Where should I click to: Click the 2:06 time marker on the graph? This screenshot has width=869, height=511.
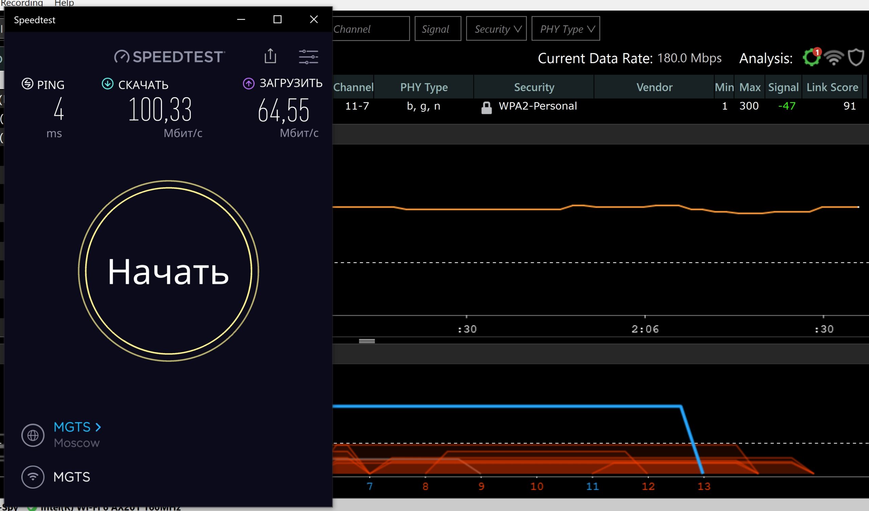pyautogui.click(x=645, y=329)
